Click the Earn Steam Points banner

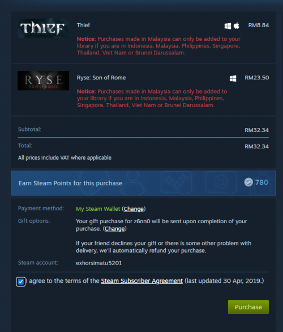click(143, 183)
